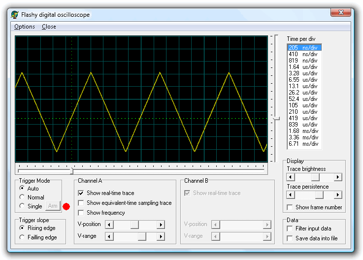The height and width of the screenshot is (260, 363).
Task: Click Channel A V-range right arrow
Action: tap(161, 236)
